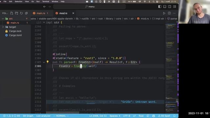This screenshot has height=118, width=210.
Task: Open Git Graph from status bar
Action: [28, 116]
